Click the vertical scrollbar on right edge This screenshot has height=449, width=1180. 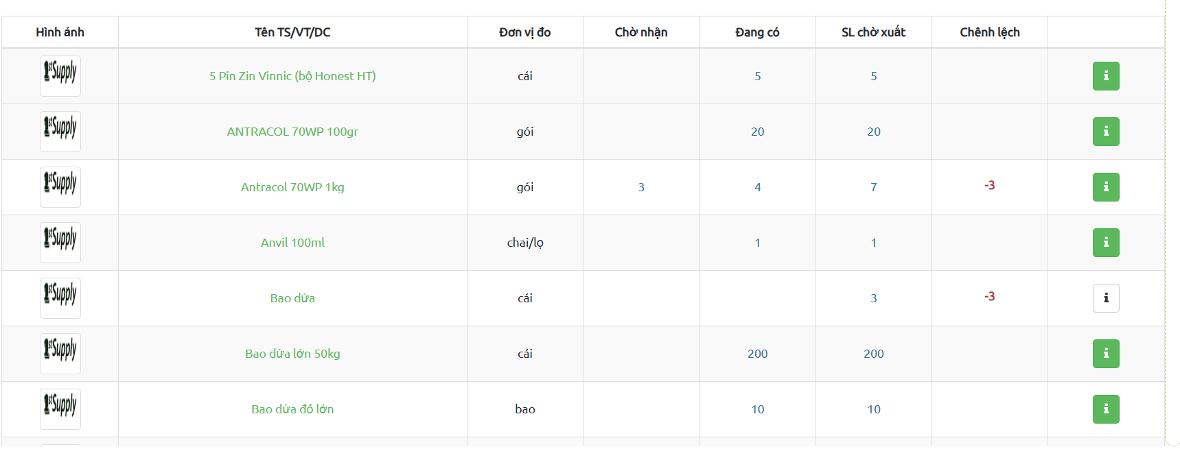coord(1172,219)
